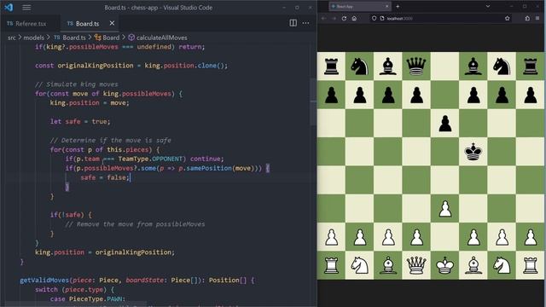Click the white pawn on d2
The image size is (546, 307).
[x=416, y=237]
